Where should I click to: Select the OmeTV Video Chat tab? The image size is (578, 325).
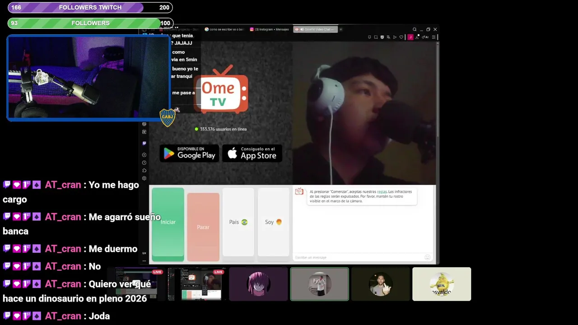click(315, 29)
